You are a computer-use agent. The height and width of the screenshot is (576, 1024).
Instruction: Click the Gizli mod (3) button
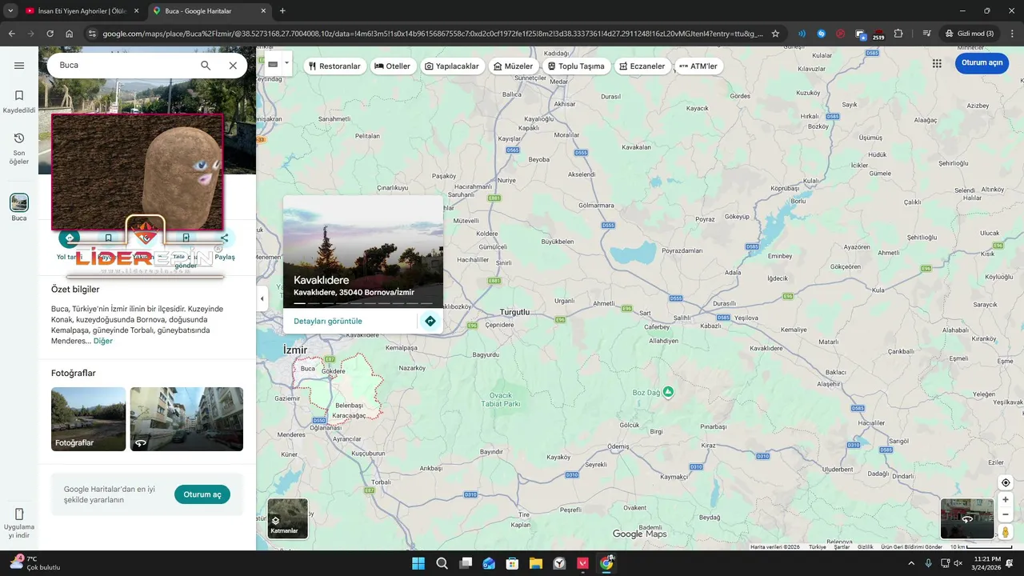click(x=969, y=34)
